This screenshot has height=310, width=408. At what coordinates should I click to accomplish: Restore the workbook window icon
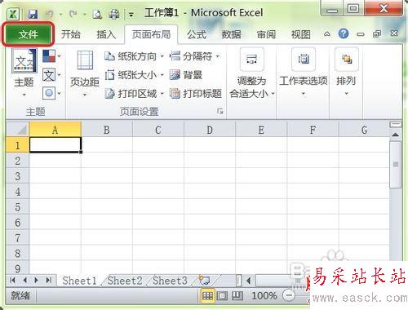[x=377, y=34]
